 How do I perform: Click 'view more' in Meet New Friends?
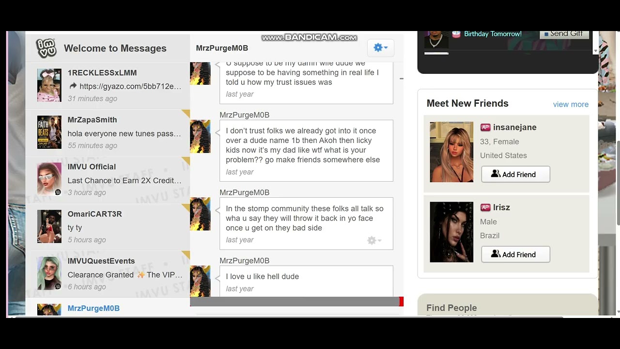click(x=571, y=104)
